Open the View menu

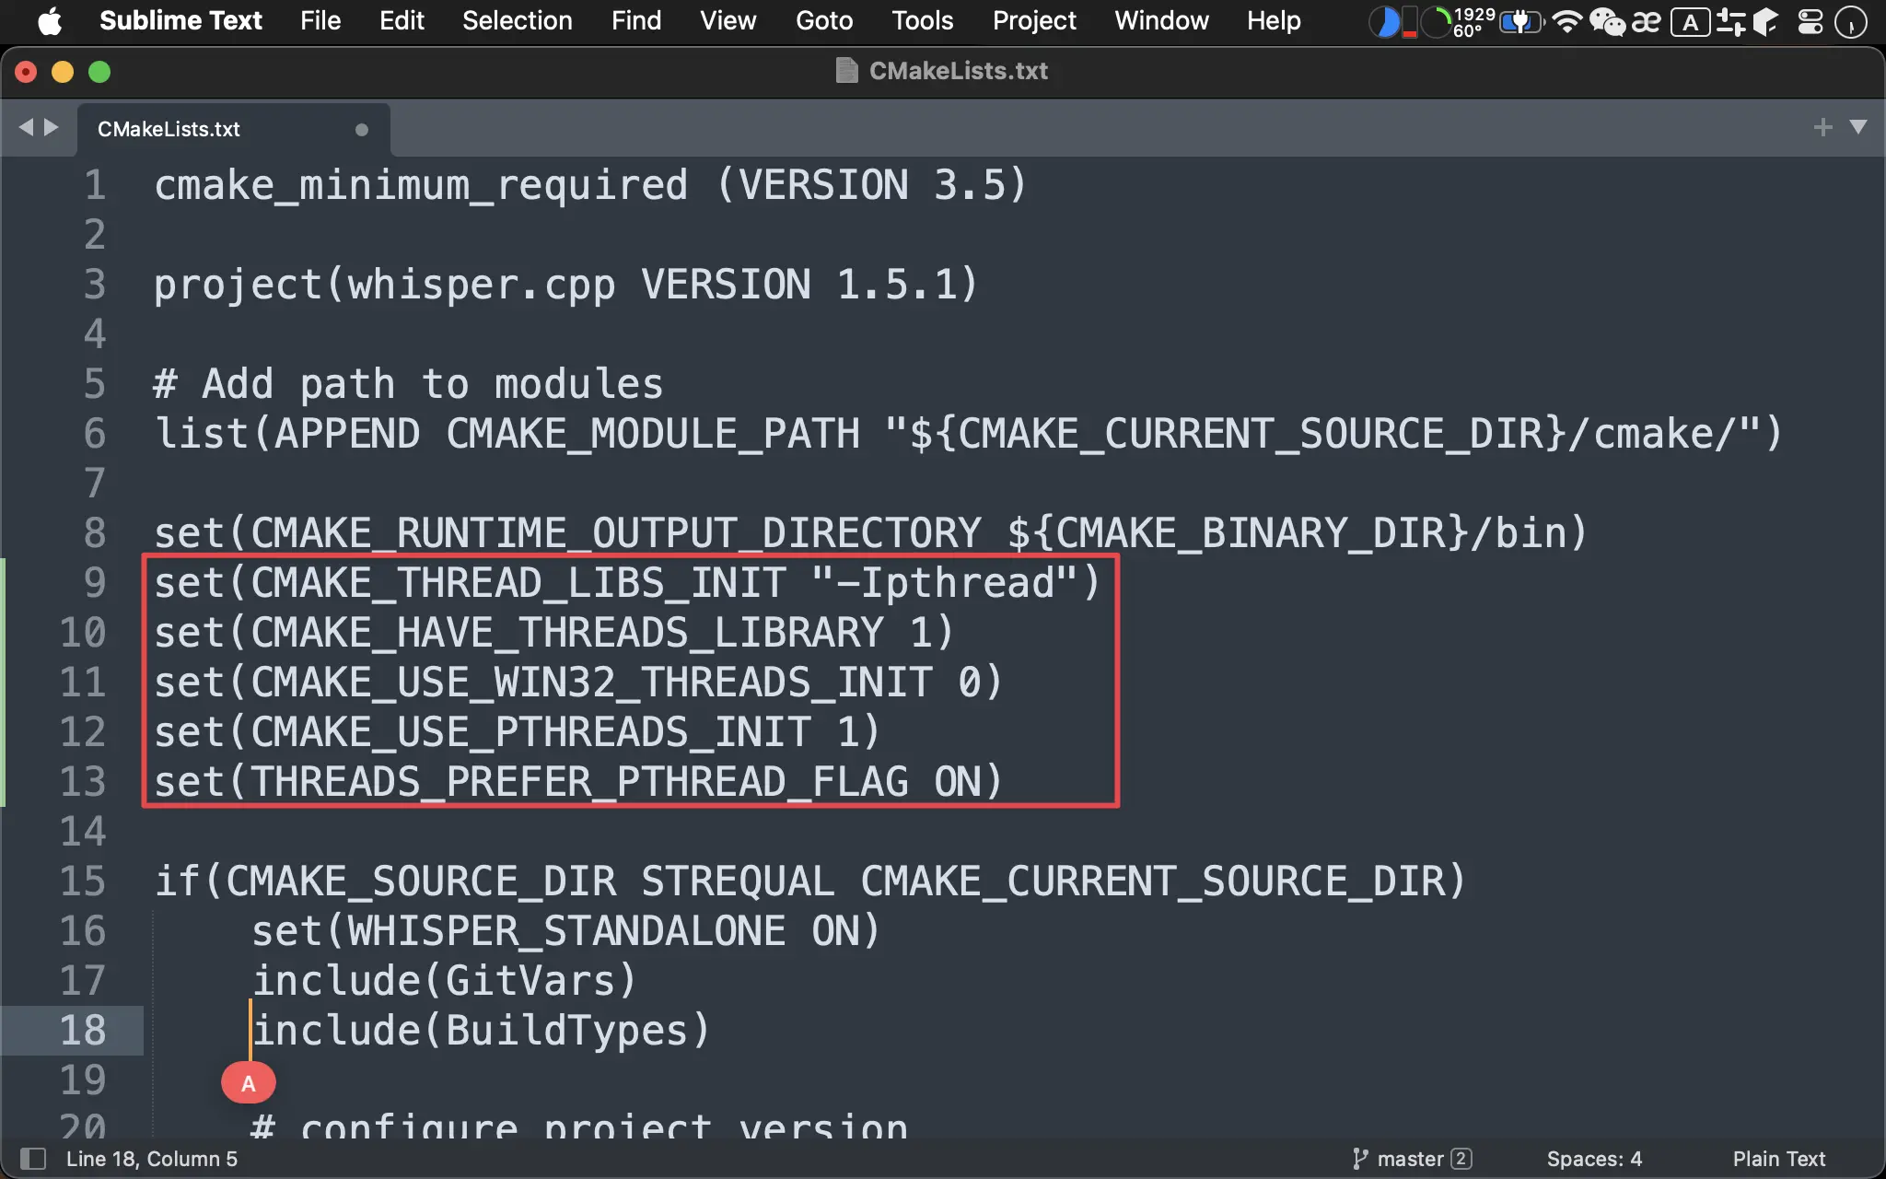(728, 20)
